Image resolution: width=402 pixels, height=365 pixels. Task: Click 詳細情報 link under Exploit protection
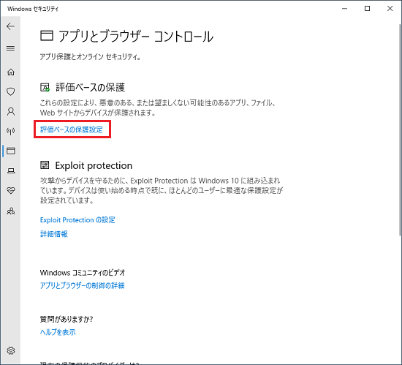54,233
